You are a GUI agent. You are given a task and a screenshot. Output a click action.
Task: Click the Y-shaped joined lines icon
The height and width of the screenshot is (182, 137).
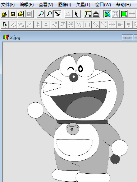click(104, 25)
